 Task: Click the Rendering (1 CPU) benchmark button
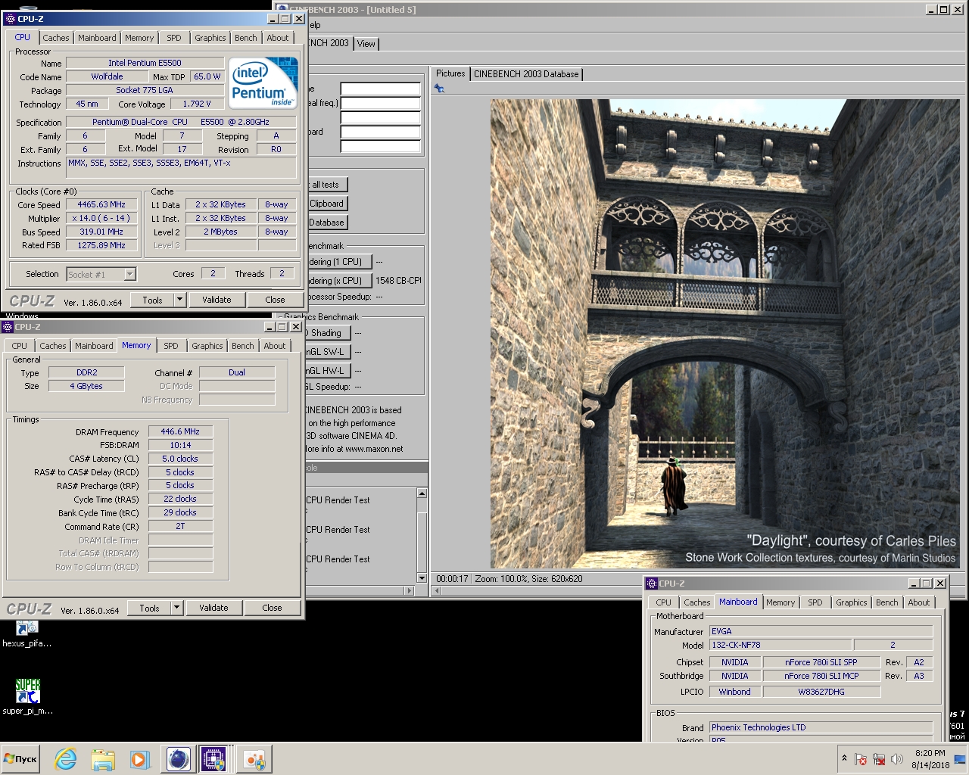(338, 262)
